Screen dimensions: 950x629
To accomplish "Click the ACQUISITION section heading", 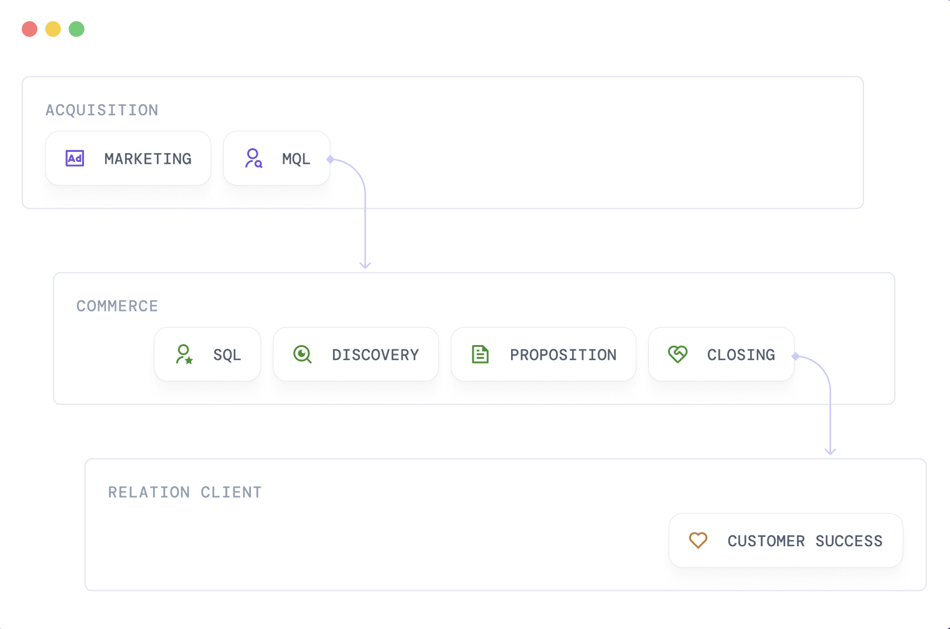I will (102, 110).
